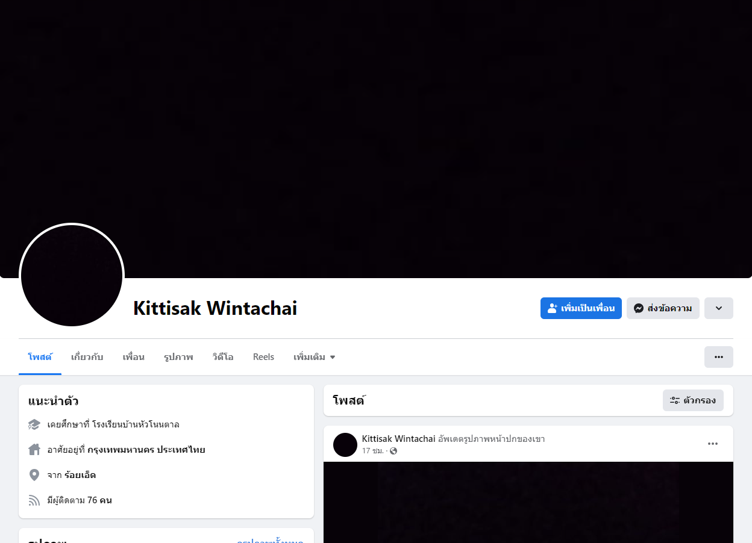Viewport: 752px width, 543px height.
Task: Open the profile three-dot menu in the tab bar
Action: coord(719,357)
